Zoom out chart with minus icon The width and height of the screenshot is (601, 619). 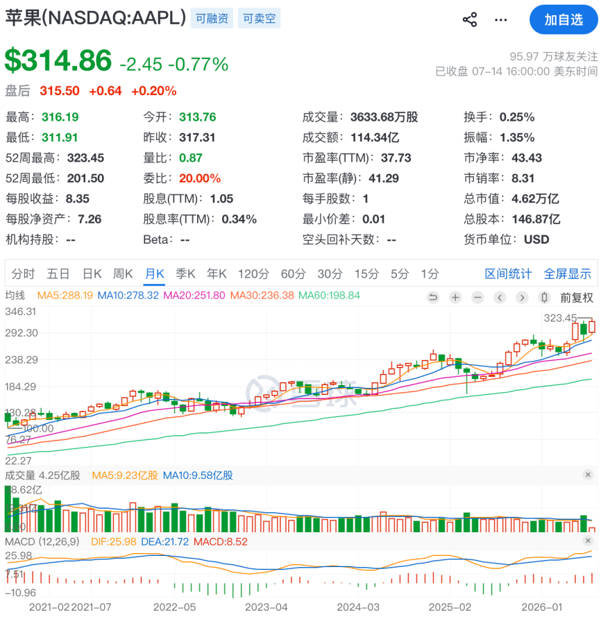pos(477,297)
